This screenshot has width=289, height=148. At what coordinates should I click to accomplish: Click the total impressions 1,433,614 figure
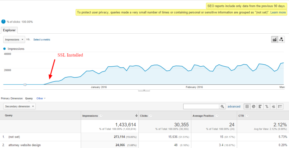coord(126,125)
